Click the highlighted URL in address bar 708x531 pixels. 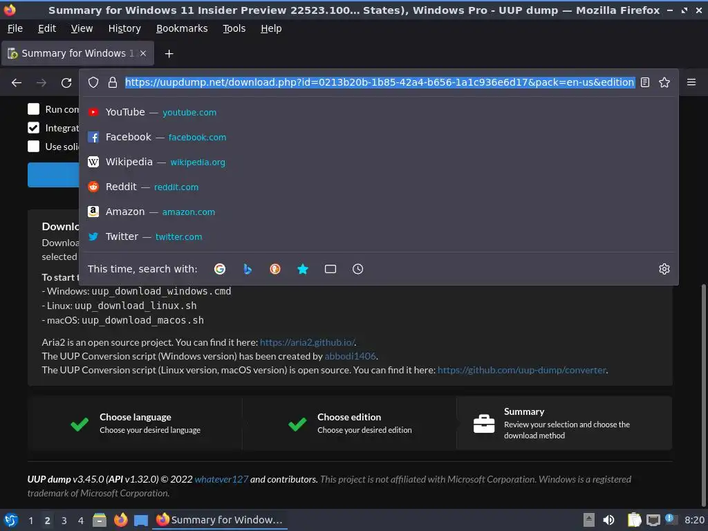(380, 82)
